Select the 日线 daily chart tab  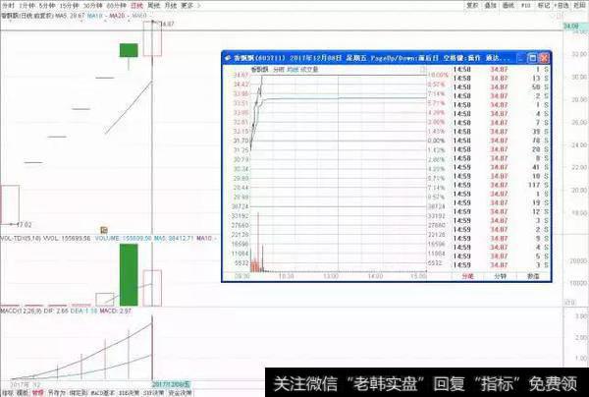coord(136,5)
